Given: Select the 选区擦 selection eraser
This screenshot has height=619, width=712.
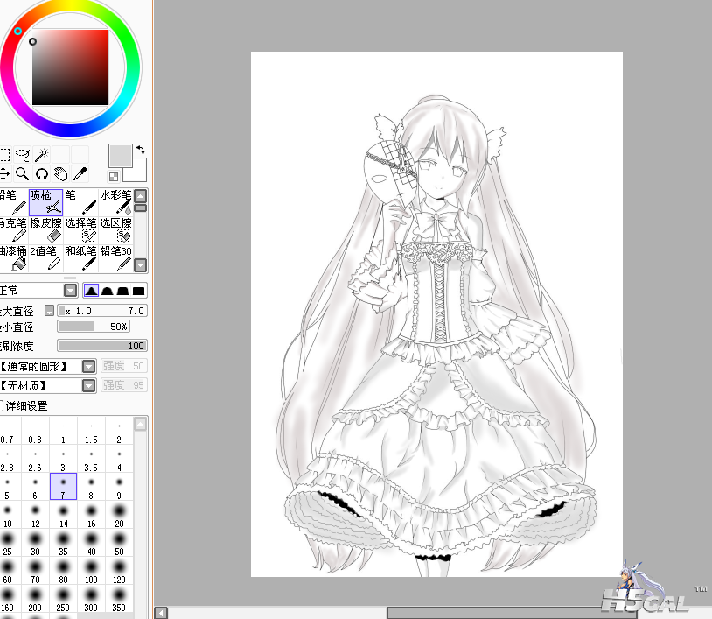Looking at the screenshot, I should (x=115, y=229).
